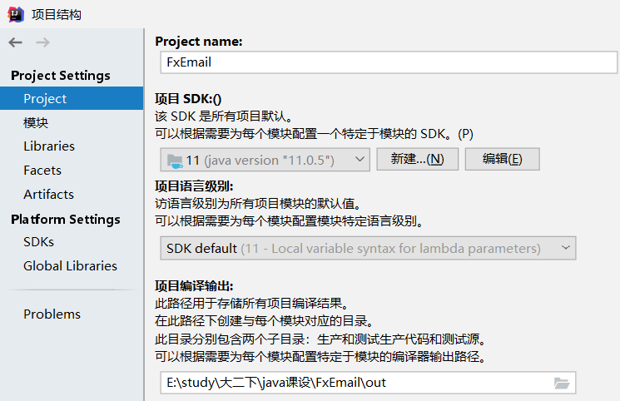Image resolution: width=620 pixels, height=401 pixels.
Task: Open Facets settings
Action: pyautogui.click(x=42, y=170)
